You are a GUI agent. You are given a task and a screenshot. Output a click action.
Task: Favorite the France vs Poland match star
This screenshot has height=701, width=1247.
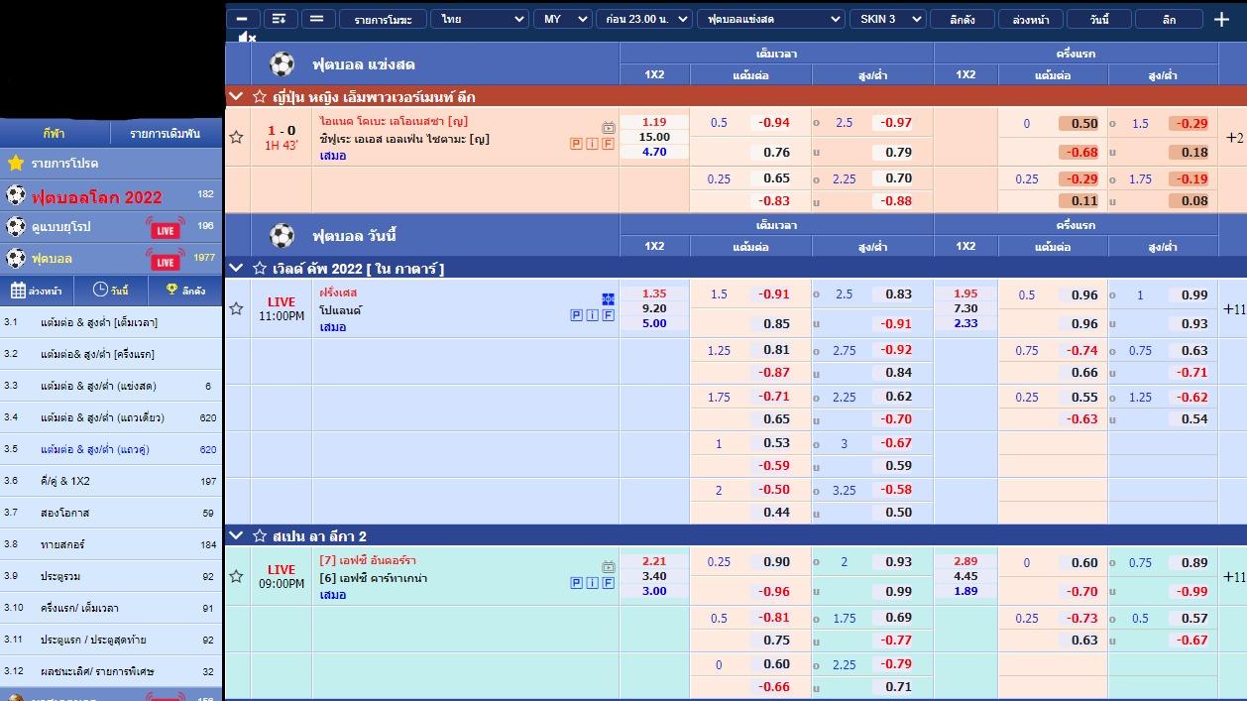[x=236, y=308]
